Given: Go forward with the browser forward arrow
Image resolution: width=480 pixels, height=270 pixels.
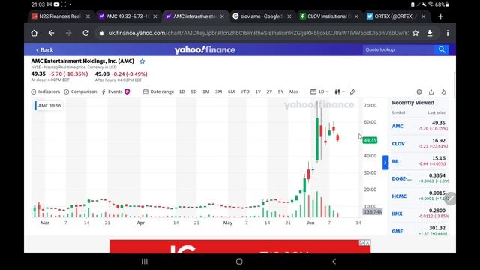Looking at the screenshot, I should tap(68, 33).
